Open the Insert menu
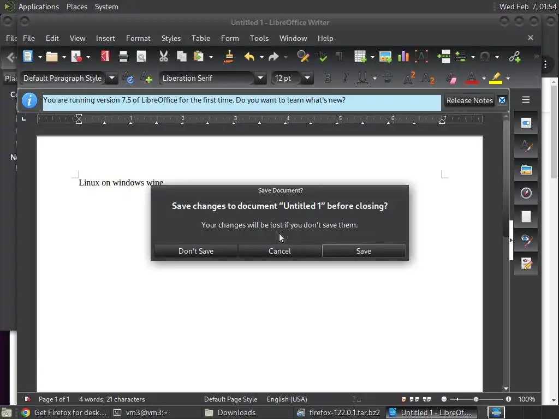Image resolution: width=559 pixels, height=419 pixels. pos(105,38)
